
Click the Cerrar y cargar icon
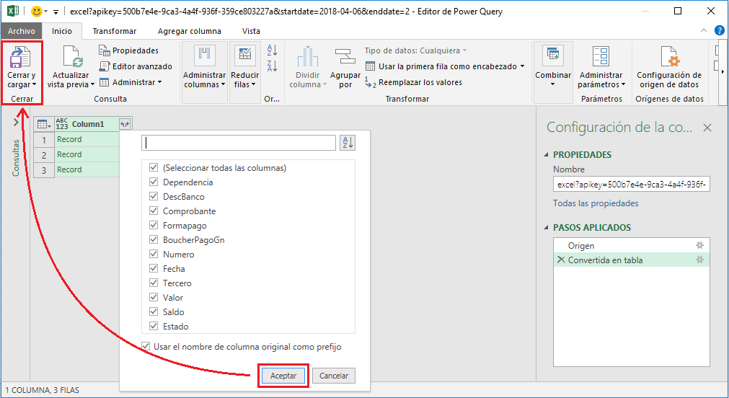21,57
